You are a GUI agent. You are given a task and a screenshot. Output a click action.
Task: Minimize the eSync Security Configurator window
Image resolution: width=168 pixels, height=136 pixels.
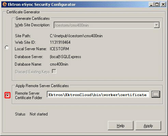[151, 4]
